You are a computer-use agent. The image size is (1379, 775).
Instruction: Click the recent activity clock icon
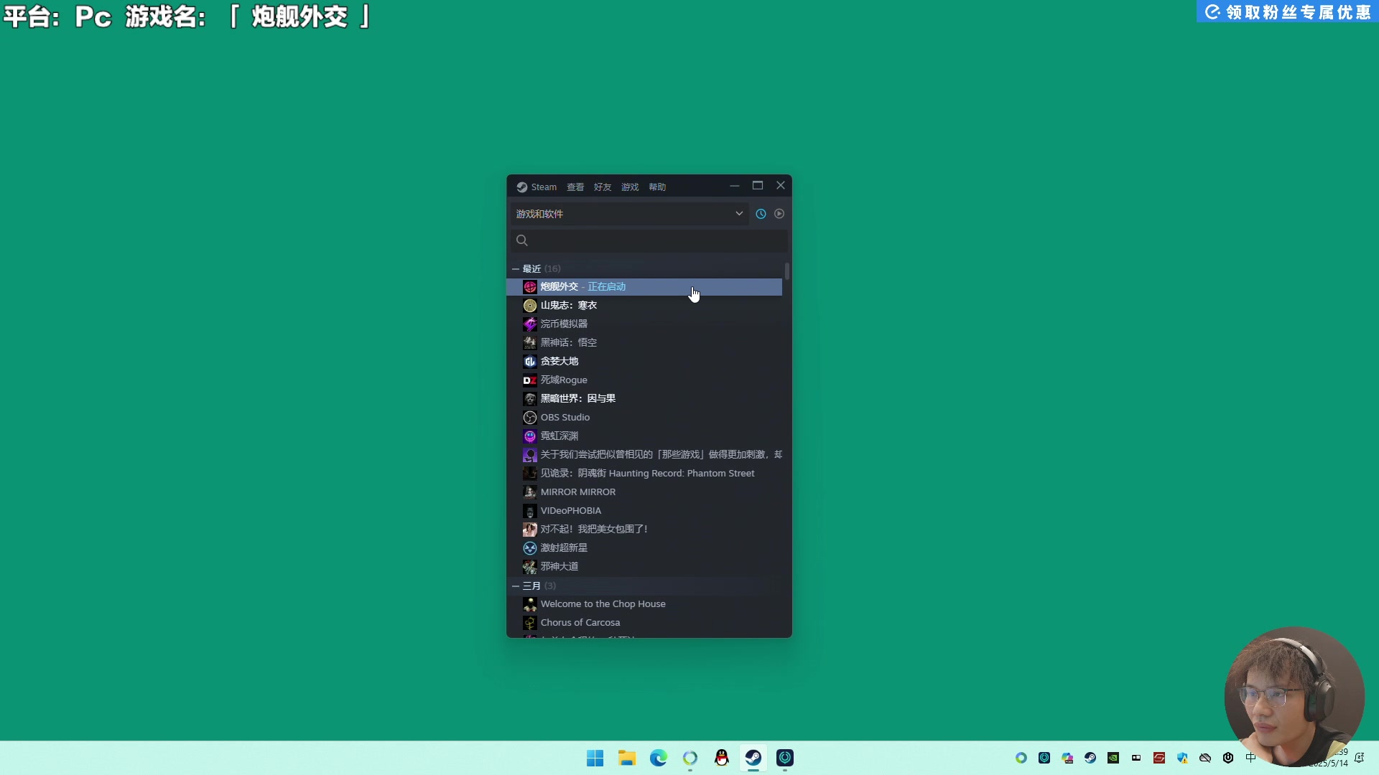point(761,214)
